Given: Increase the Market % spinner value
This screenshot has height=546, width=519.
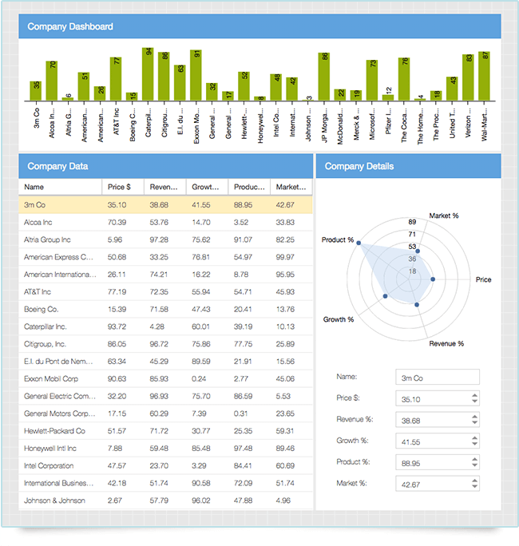Looking at the screenshot, I should coord(474,481).
